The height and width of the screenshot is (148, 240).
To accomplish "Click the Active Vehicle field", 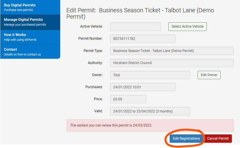I will (135, 26).
